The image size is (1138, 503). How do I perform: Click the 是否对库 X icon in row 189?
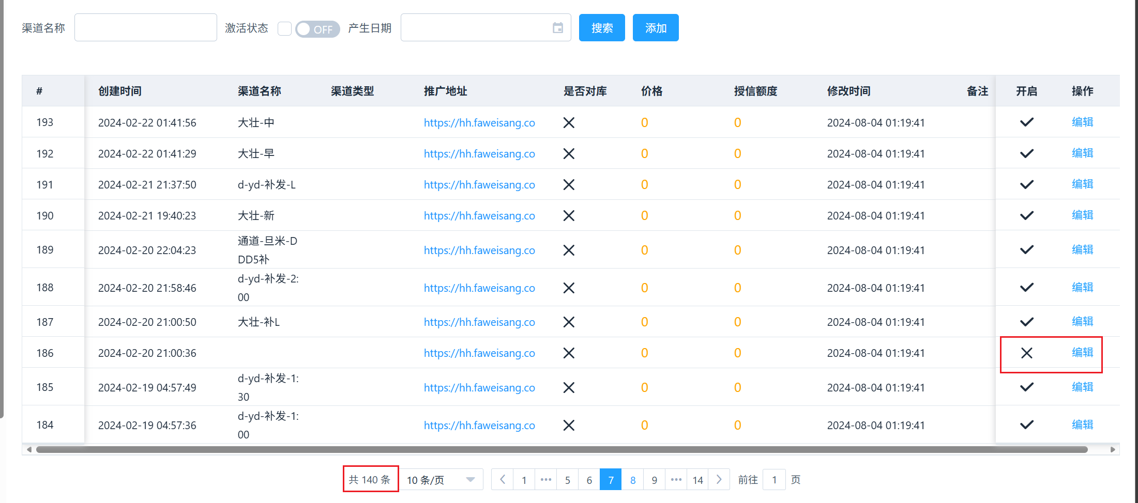tap(569, 250)
